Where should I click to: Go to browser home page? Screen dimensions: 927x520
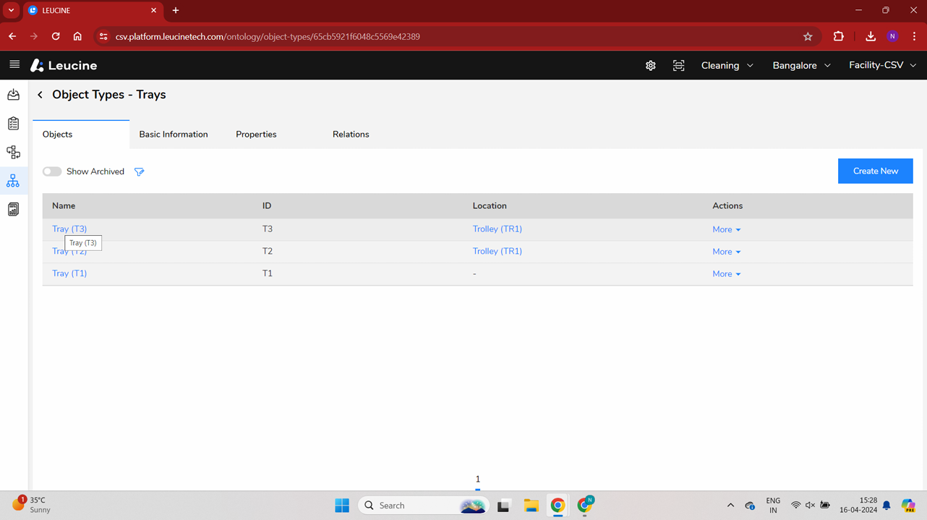click(x=77, y=36)
